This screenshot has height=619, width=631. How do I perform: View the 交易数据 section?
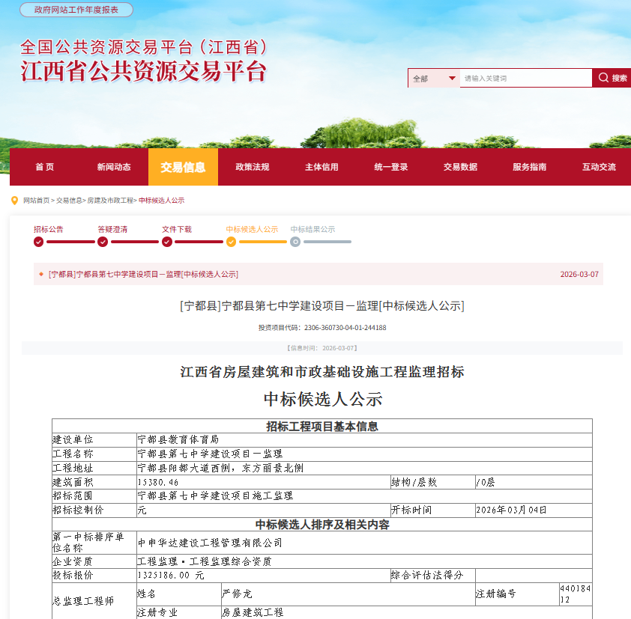(x=460, y=167)
